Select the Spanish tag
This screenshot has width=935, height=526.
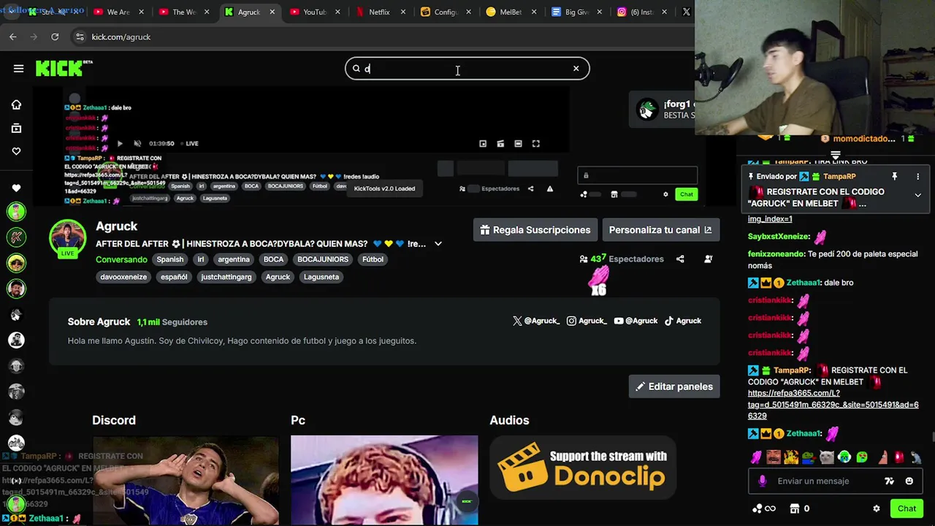click(170, 259)
